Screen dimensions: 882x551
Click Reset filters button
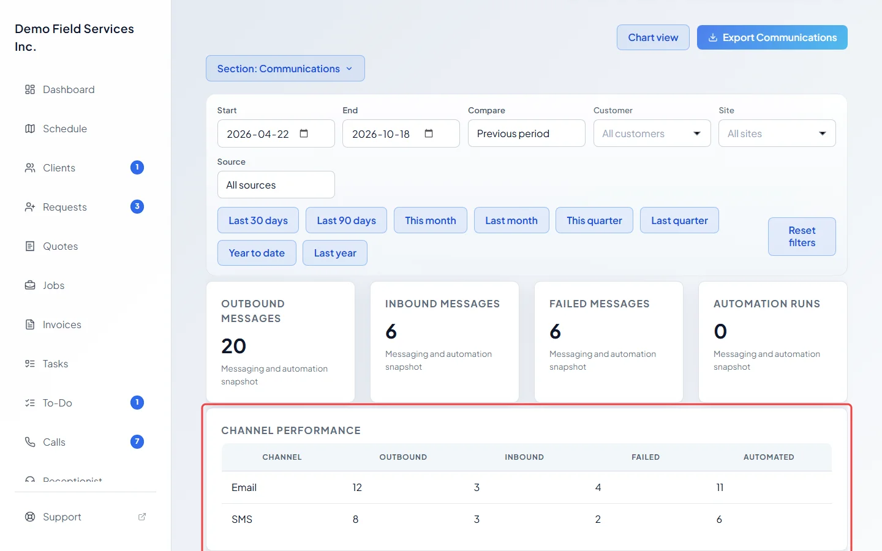click(x=802, y=236)
